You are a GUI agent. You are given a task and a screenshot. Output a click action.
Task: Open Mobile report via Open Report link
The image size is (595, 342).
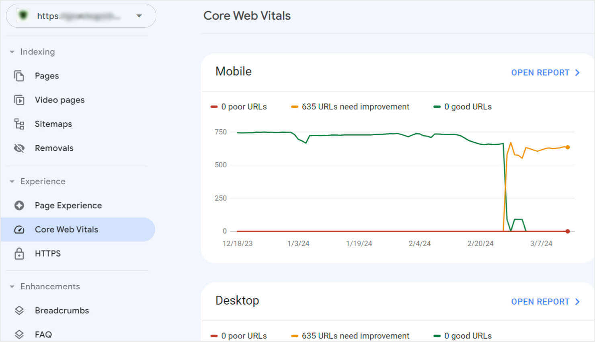(546, 72)
